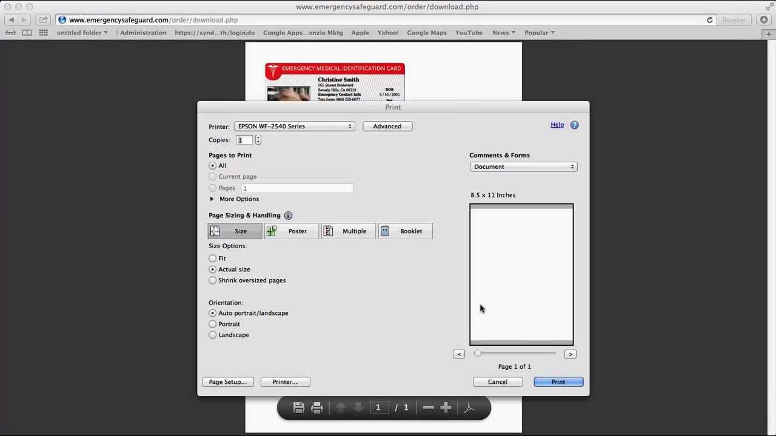This screenshot has width=776, height=436.
Task: Click the printer icon in PDF toolbar
Action: pyautogui.click(x=316, y=408)
